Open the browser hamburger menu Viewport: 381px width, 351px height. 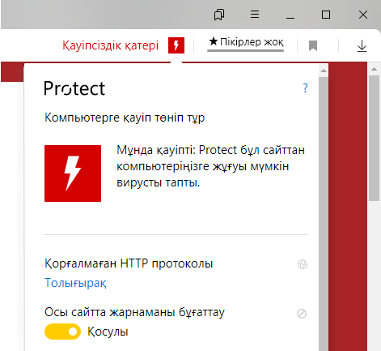point(255,14)
